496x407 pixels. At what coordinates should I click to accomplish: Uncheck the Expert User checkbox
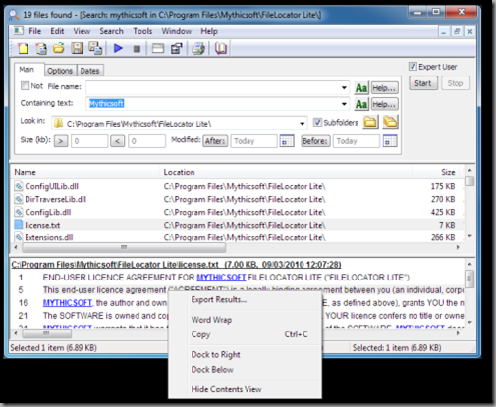click(x=413, y=67)
